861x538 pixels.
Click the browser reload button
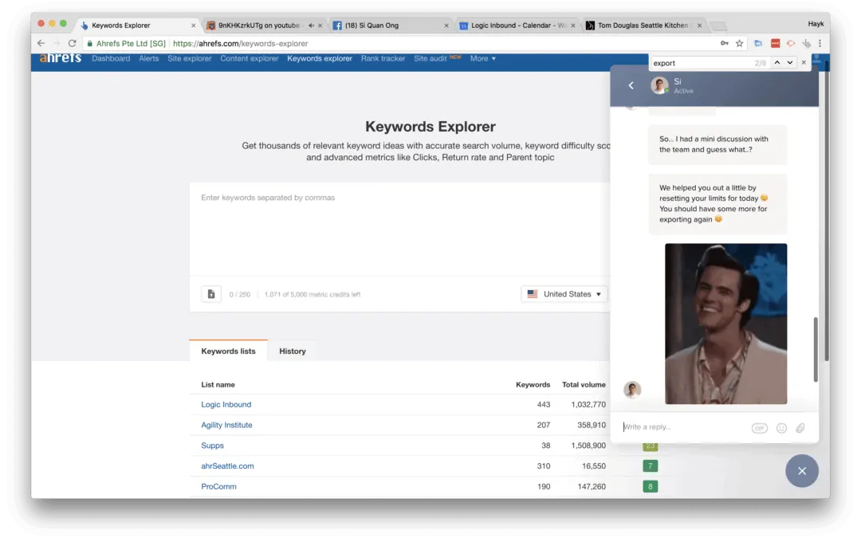pos(72,44)
